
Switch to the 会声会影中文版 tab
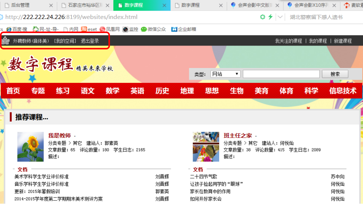pyautogui.click(x=252, y=5)
